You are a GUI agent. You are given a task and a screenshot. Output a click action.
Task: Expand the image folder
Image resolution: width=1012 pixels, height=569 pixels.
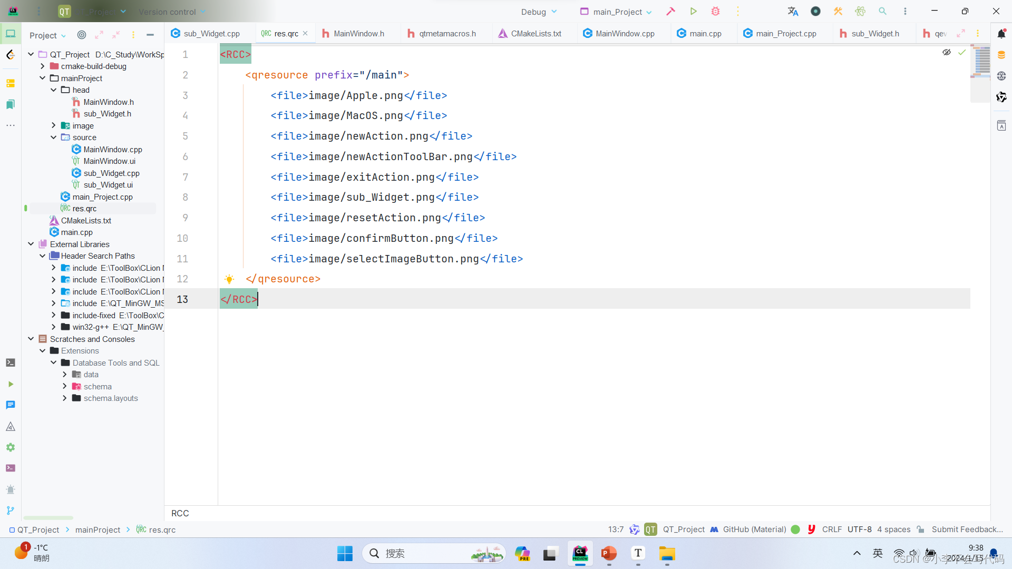click(54, 125)
